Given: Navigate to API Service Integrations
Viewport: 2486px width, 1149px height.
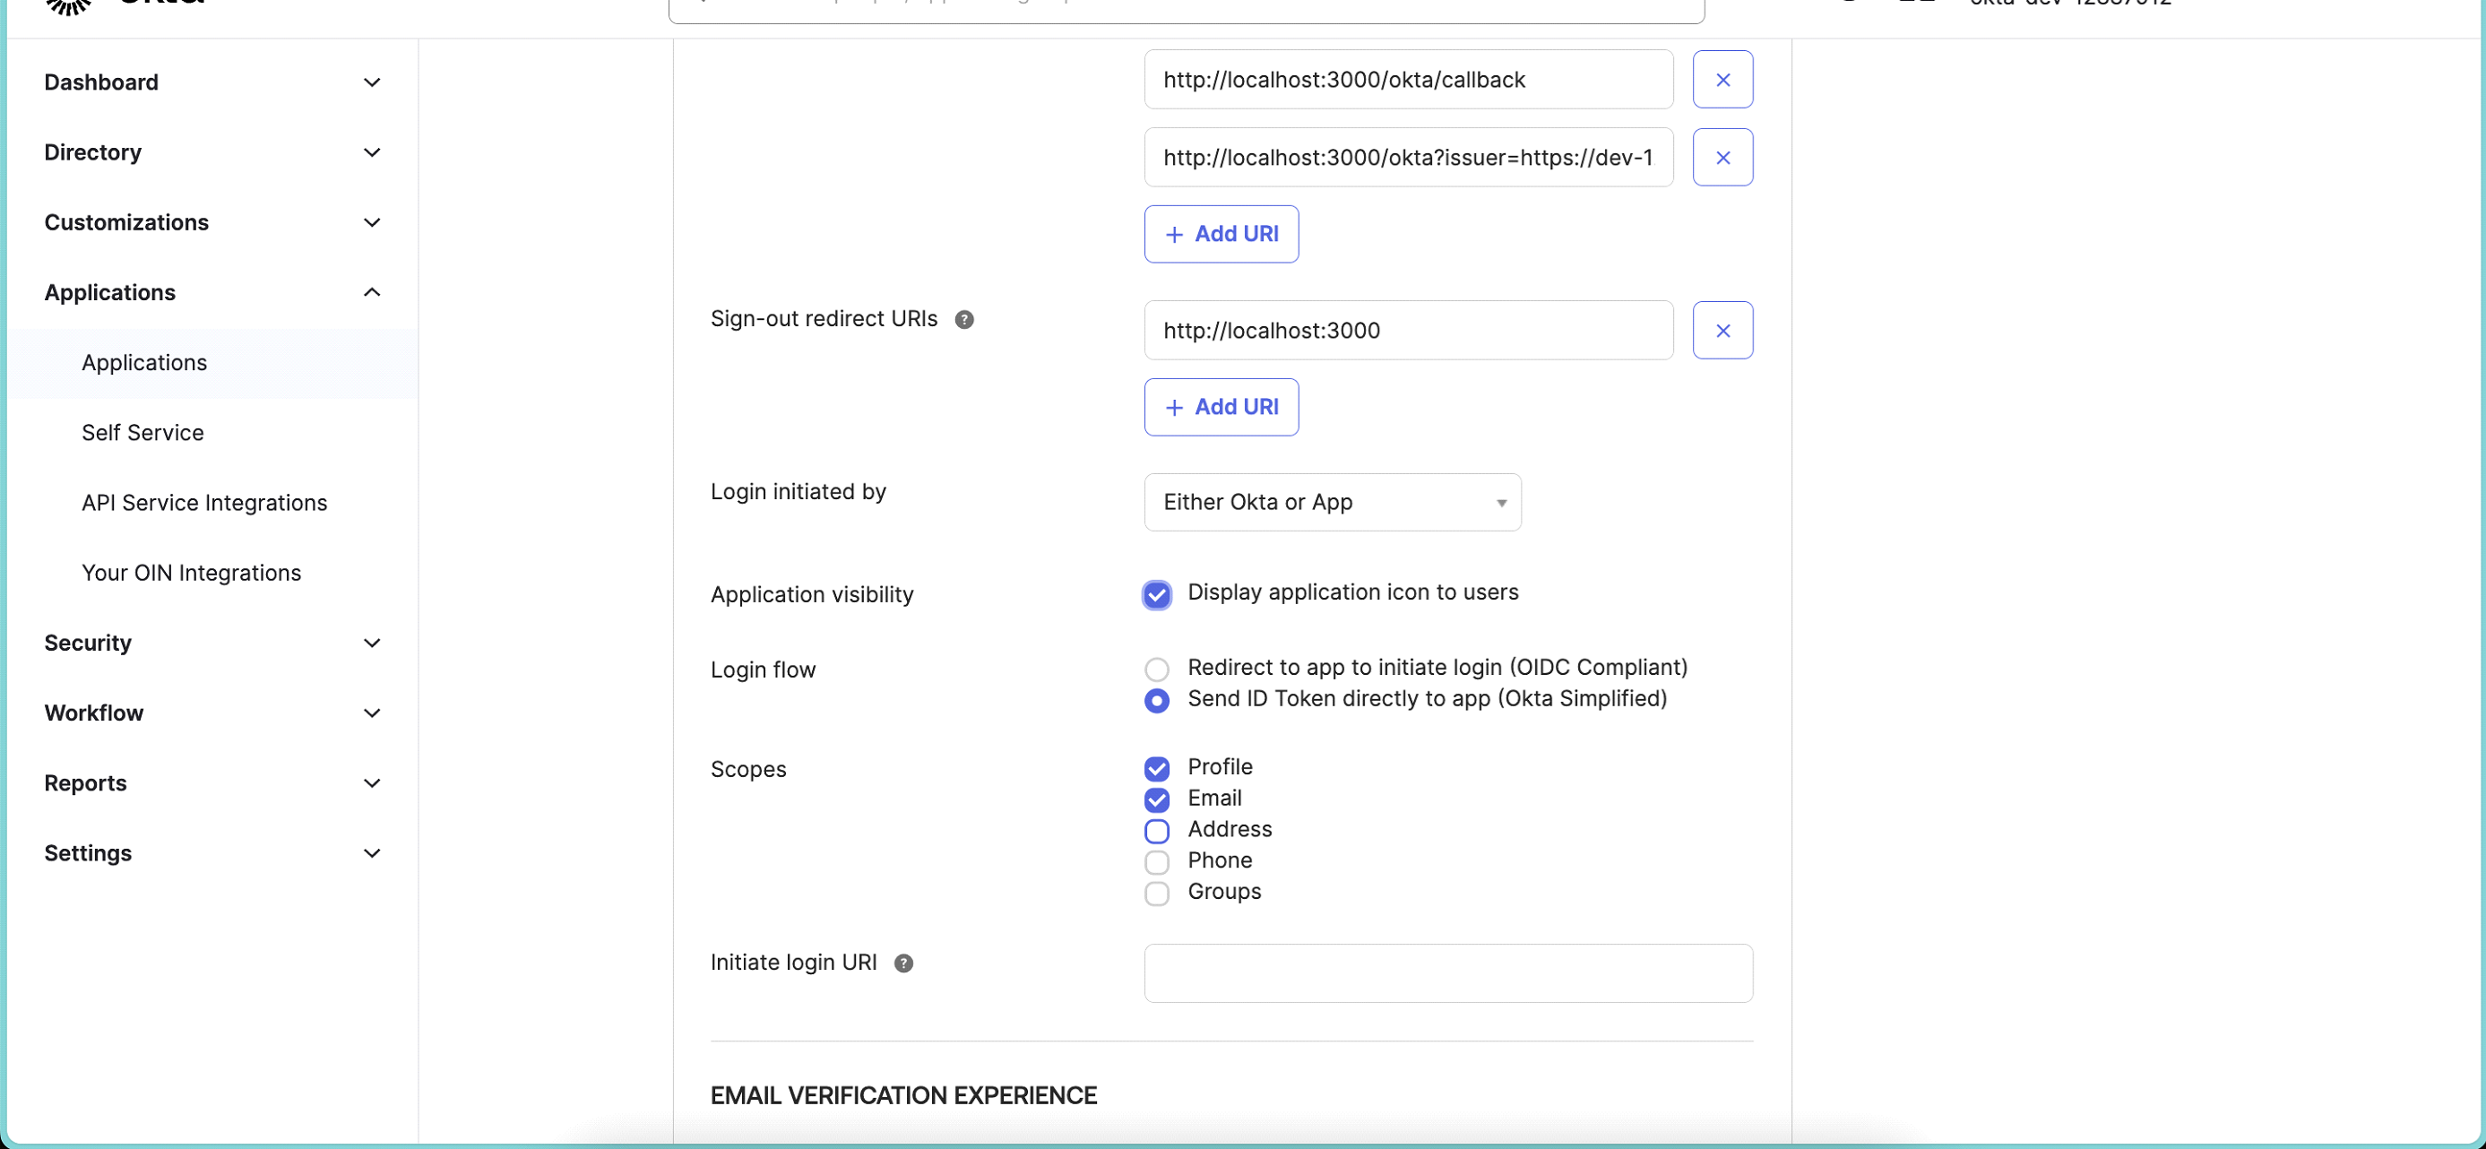Looking at the screenshot, I should coord(203,502).
